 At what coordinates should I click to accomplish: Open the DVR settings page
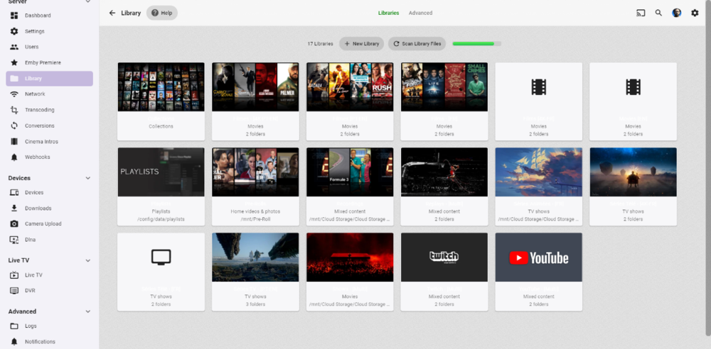pyautogui.click(x=50, y=291)
